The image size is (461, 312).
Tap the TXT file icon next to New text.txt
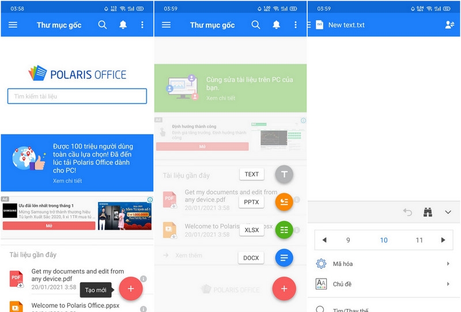(320, 25)
